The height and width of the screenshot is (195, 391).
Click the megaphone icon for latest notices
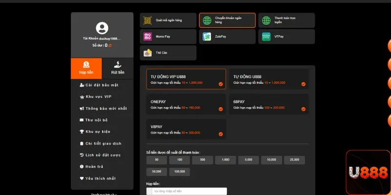(82, 108)
